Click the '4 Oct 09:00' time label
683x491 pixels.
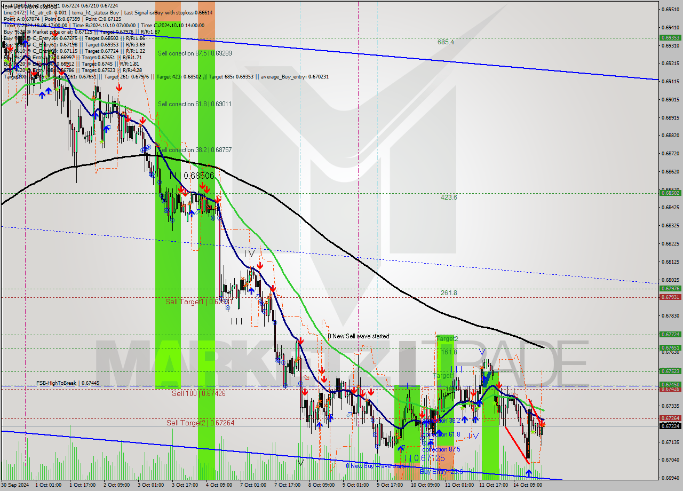tap(219, 485)
